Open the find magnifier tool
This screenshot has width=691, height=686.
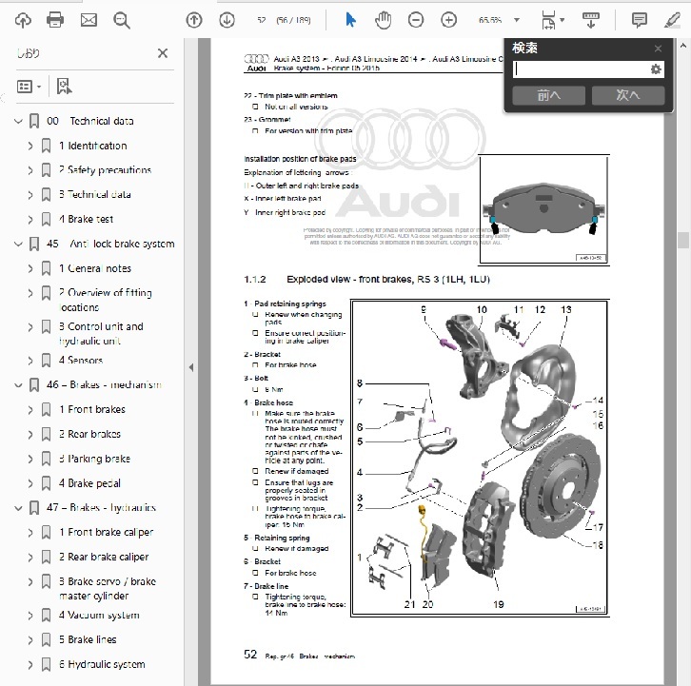click(122, 20)
